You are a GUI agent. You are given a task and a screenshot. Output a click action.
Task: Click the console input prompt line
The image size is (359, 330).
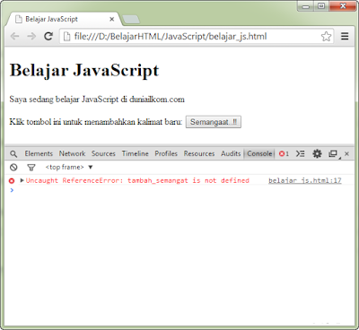pyautogui.click(x=179, y=190)
